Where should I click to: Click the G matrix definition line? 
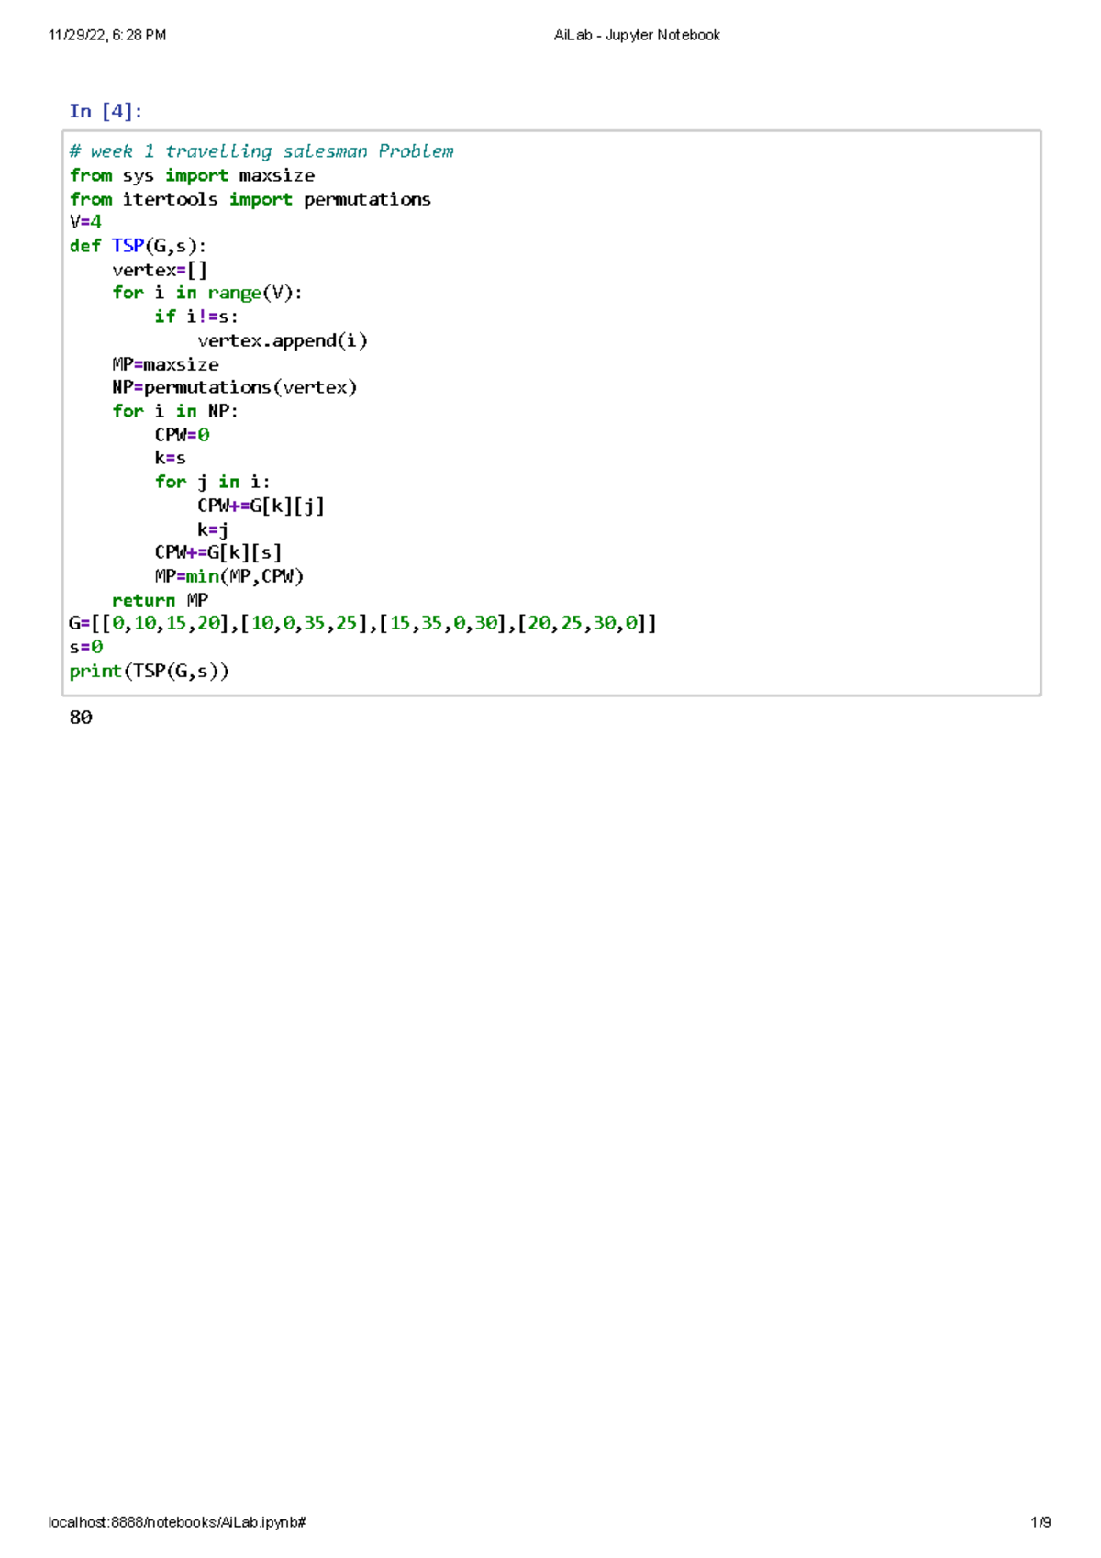point(362,623)
